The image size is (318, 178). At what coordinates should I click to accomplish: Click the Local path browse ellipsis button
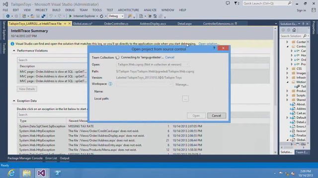[x=185, y=98]
